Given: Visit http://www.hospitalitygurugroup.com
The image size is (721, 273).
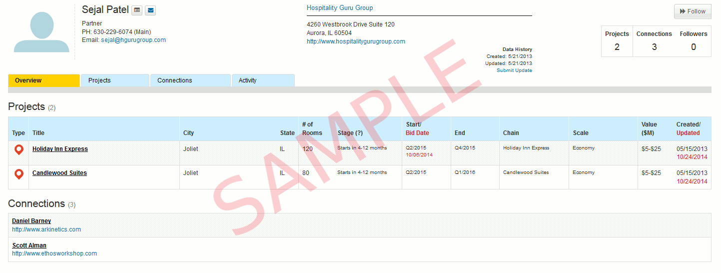Looking at the screenshot, I should pyautogui.click(x=356, y=41).
